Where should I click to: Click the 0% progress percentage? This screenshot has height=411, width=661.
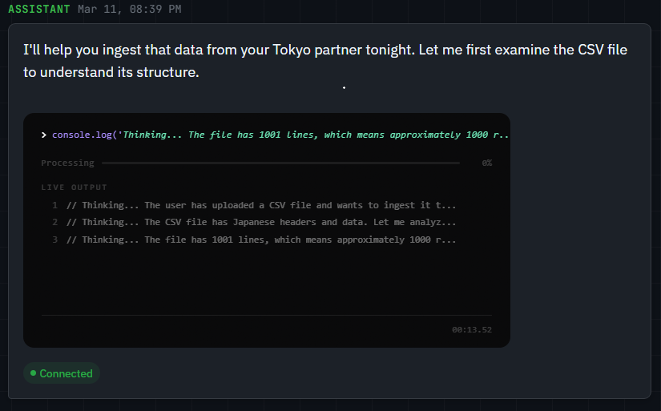(x=486, y=163)
